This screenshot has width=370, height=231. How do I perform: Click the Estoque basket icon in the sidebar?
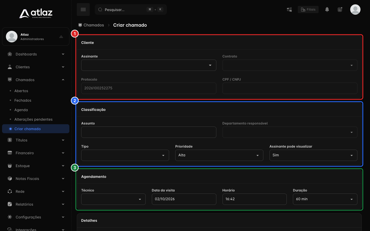pos(10,166)
